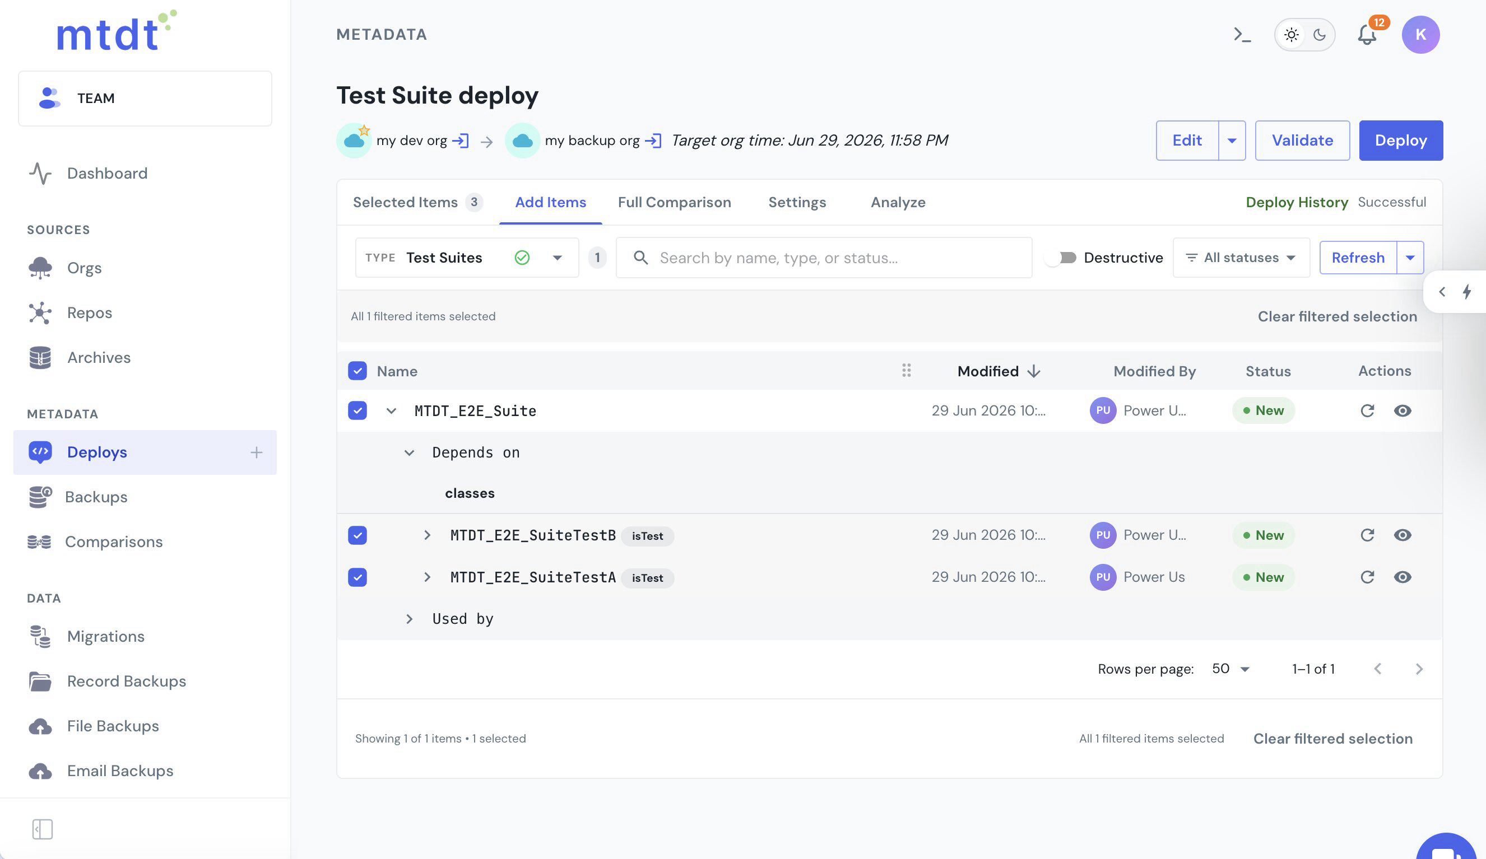
Task: Open the Refresh dropdown arrow
Action: point(1410,258)
